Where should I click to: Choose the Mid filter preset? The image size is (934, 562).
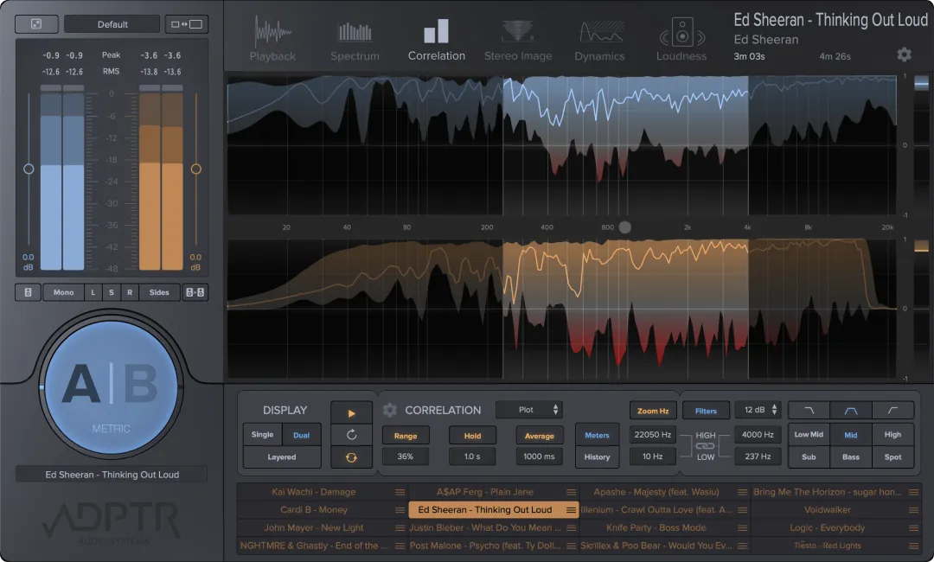(x=851, y=435)
